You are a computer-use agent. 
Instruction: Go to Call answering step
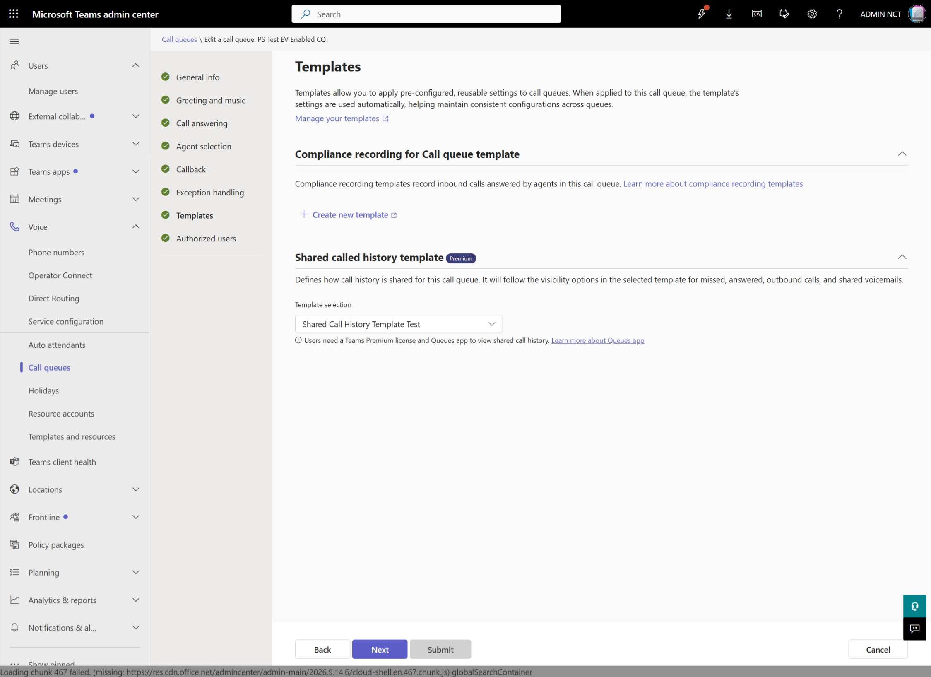(202, 123)
